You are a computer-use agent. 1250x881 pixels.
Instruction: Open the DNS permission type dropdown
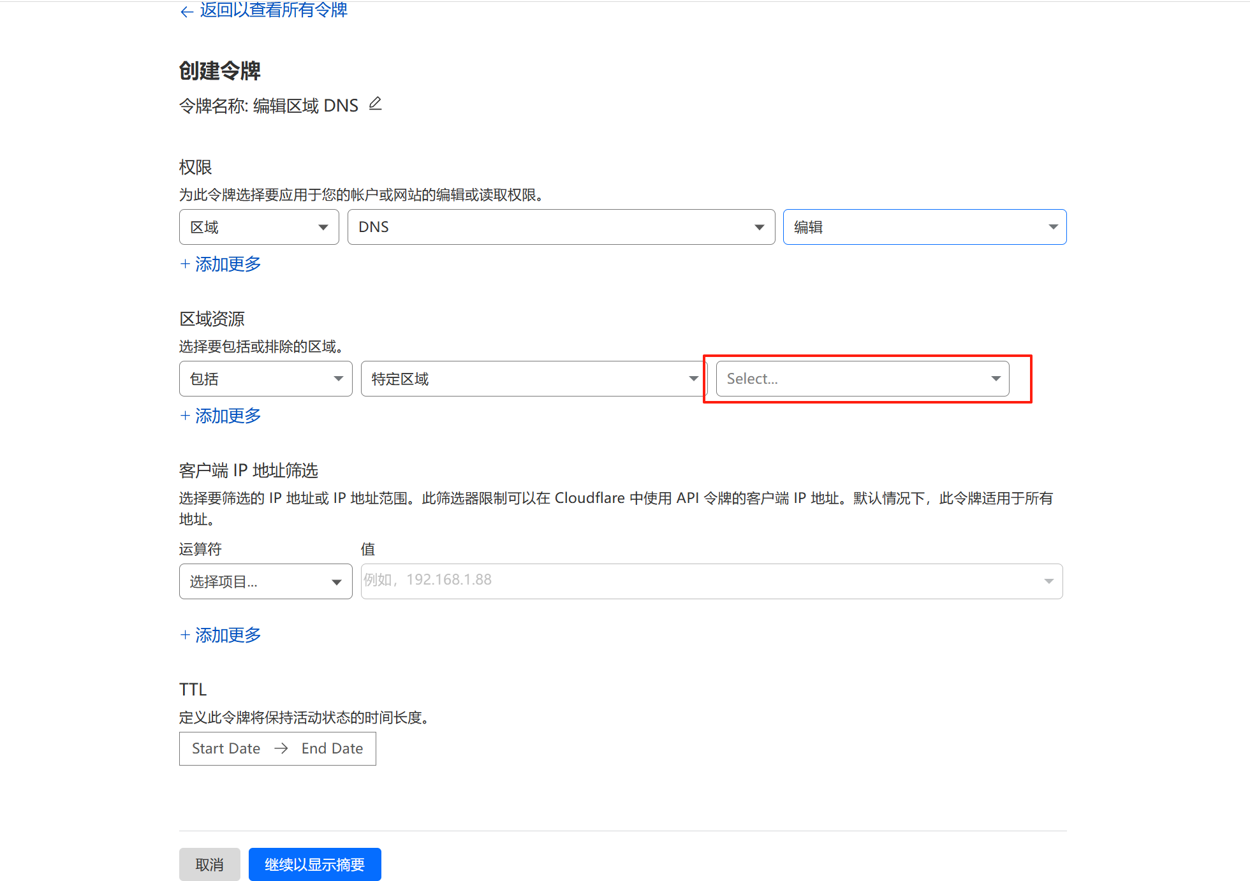coord(561,227)
